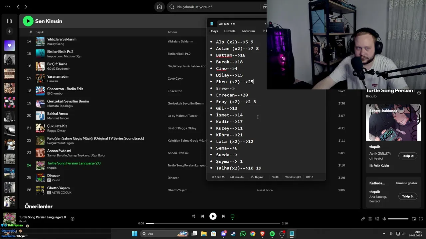Add current song to Liked Songs via plus circle
This screenshot has width=426, height=239.
(x=73, y=219)
